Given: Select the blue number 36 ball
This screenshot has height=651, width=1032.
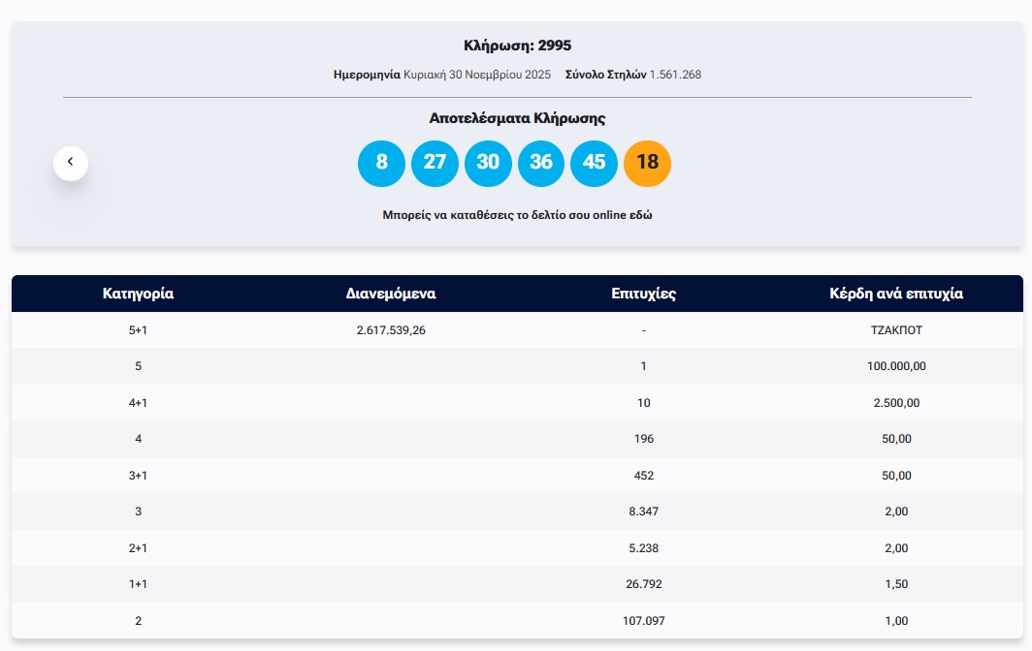Looking at the screenshot, I should pyautogui.click(x=541, y=163).
